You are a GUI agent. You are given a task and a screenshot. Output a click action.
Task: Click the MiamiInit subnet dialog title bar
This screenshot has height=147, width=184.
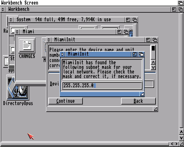98,54
